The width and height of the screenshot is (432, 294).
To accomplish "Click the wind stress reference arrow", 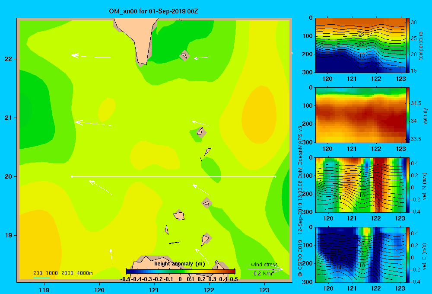I will point(265,269).
